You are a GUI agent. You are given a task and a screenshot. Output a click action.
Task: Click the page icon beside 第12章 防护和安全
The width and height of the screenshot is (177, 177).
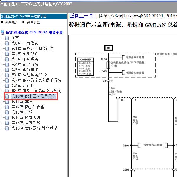(x=7, y=107)
